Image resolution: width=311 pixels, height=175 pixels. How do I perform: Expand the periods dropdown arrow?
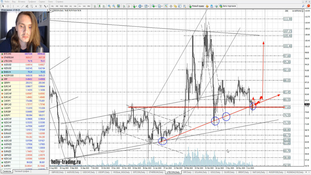(x=143, y=6)
